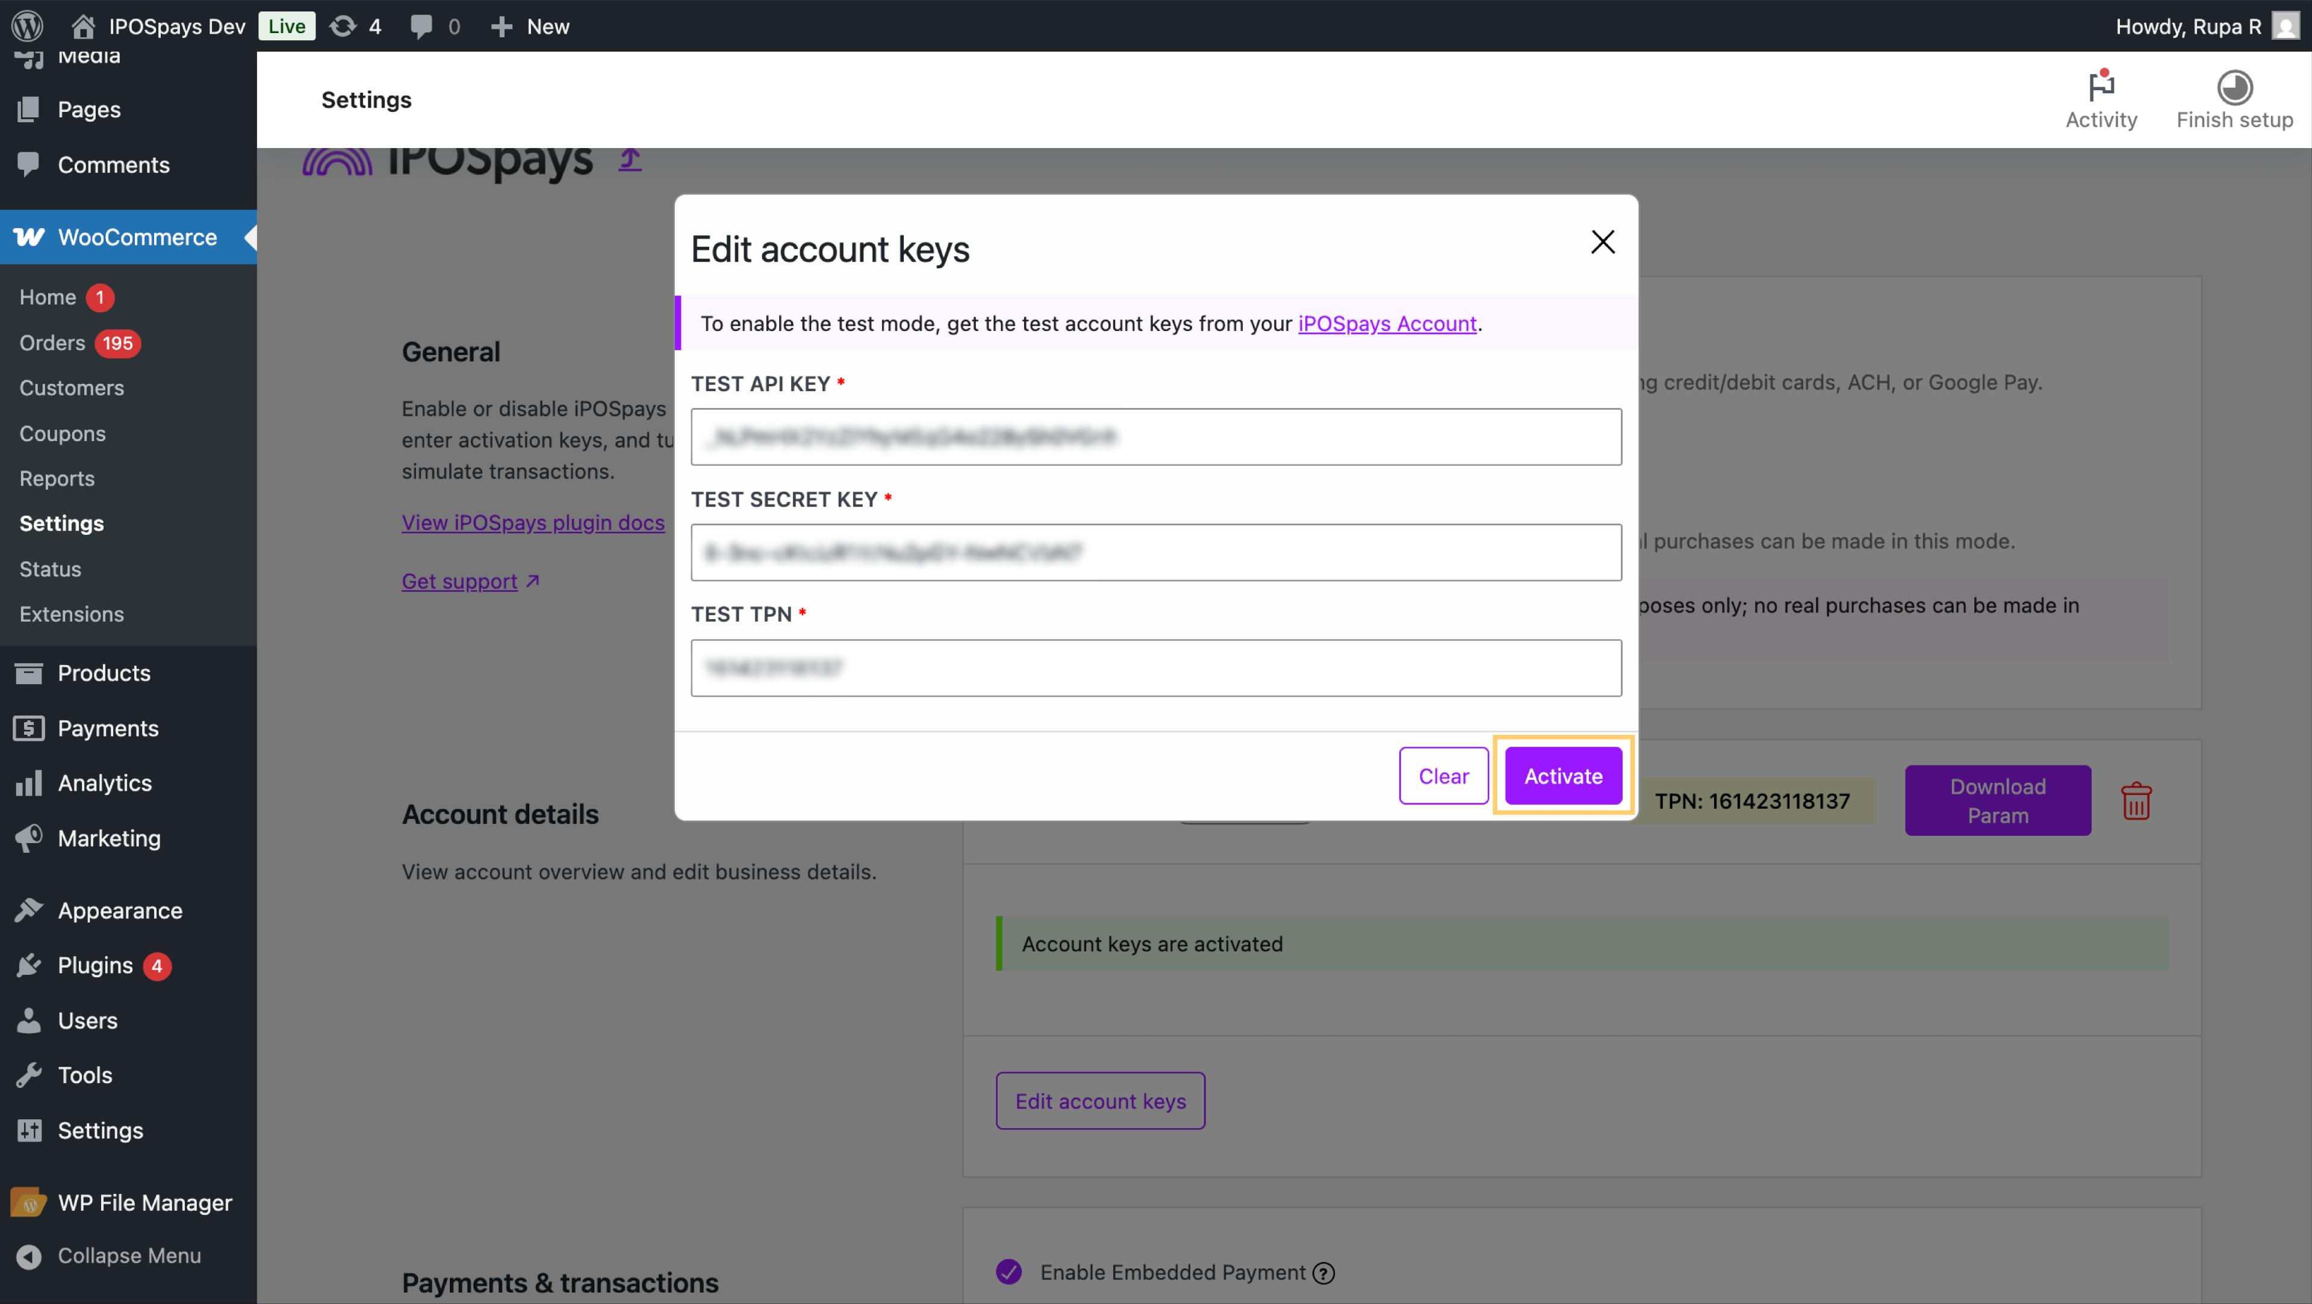Viewport: 2312px width, 1304px height.
Task: Follow the iPOSpays Account link
Action: (1387, 323)
